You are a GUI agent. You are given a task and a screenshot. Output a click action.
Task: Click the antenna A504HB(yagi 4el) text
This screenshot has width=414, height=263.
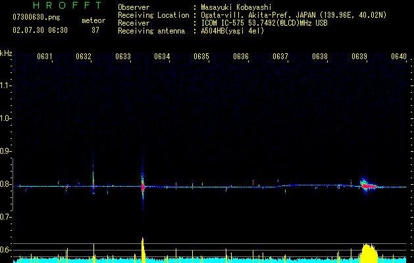[x=232, y=31]
